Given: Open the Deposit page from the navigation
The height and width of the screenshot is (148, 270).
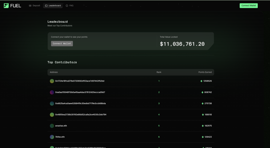Looking at the screenshot, I should (x=34, y=5).
